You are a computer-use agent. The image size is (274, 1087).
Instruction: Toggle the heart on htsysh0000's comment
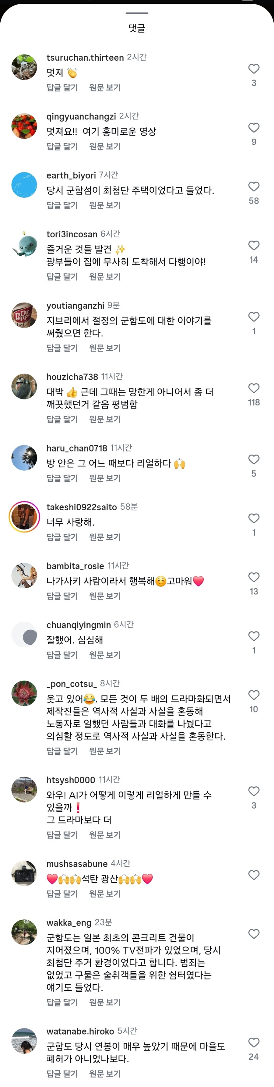[254, 791]
